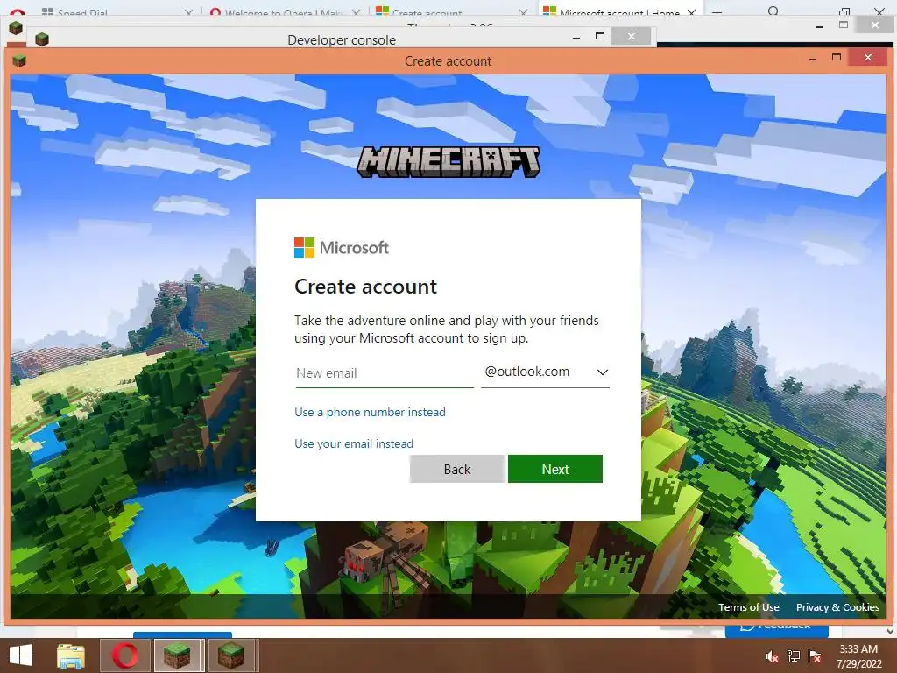Close the Create account browser tab
897x673 pixels.
523,12
